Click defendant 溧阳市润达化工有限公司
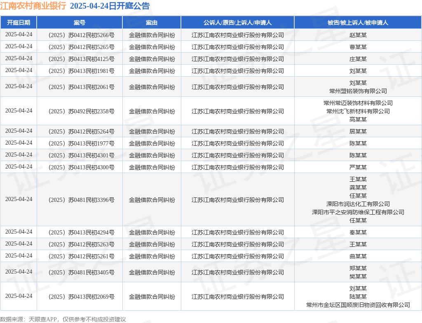422x323 pixels. pos(358,204)
